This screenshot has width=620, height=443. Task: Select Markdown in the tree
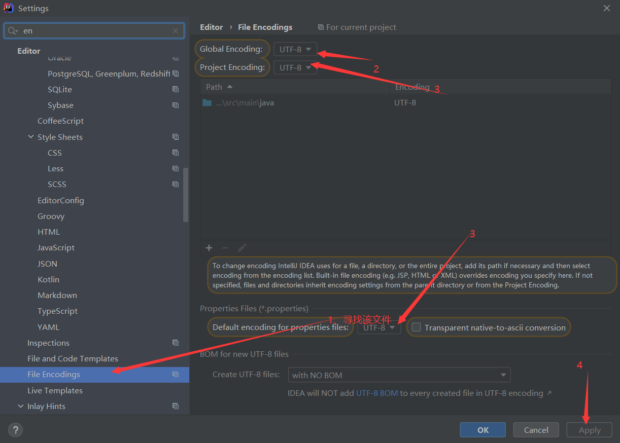(57, 295)
